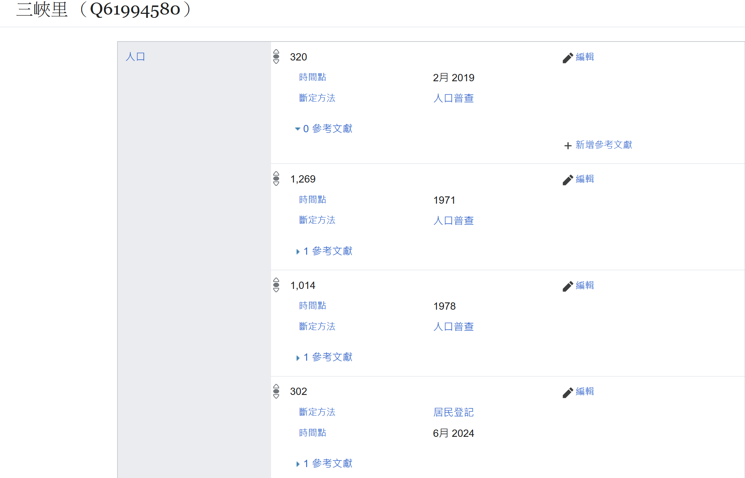745x478 pixels.
Task: Collapse the 0 參考文獻 section under 320
Action: (324, 129)
